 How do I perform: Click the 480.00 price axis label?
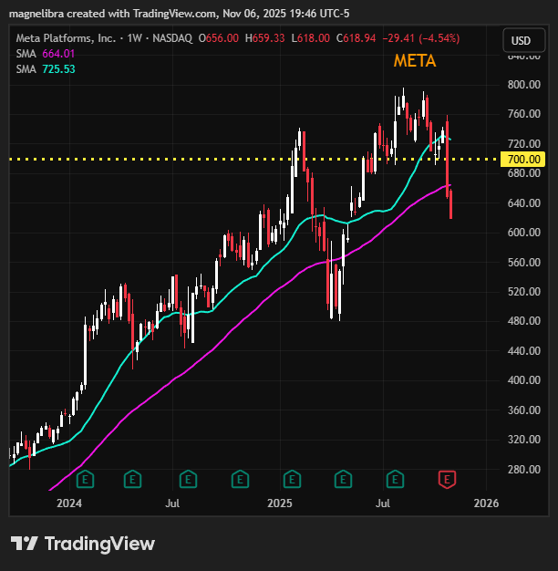pos(523,321)
